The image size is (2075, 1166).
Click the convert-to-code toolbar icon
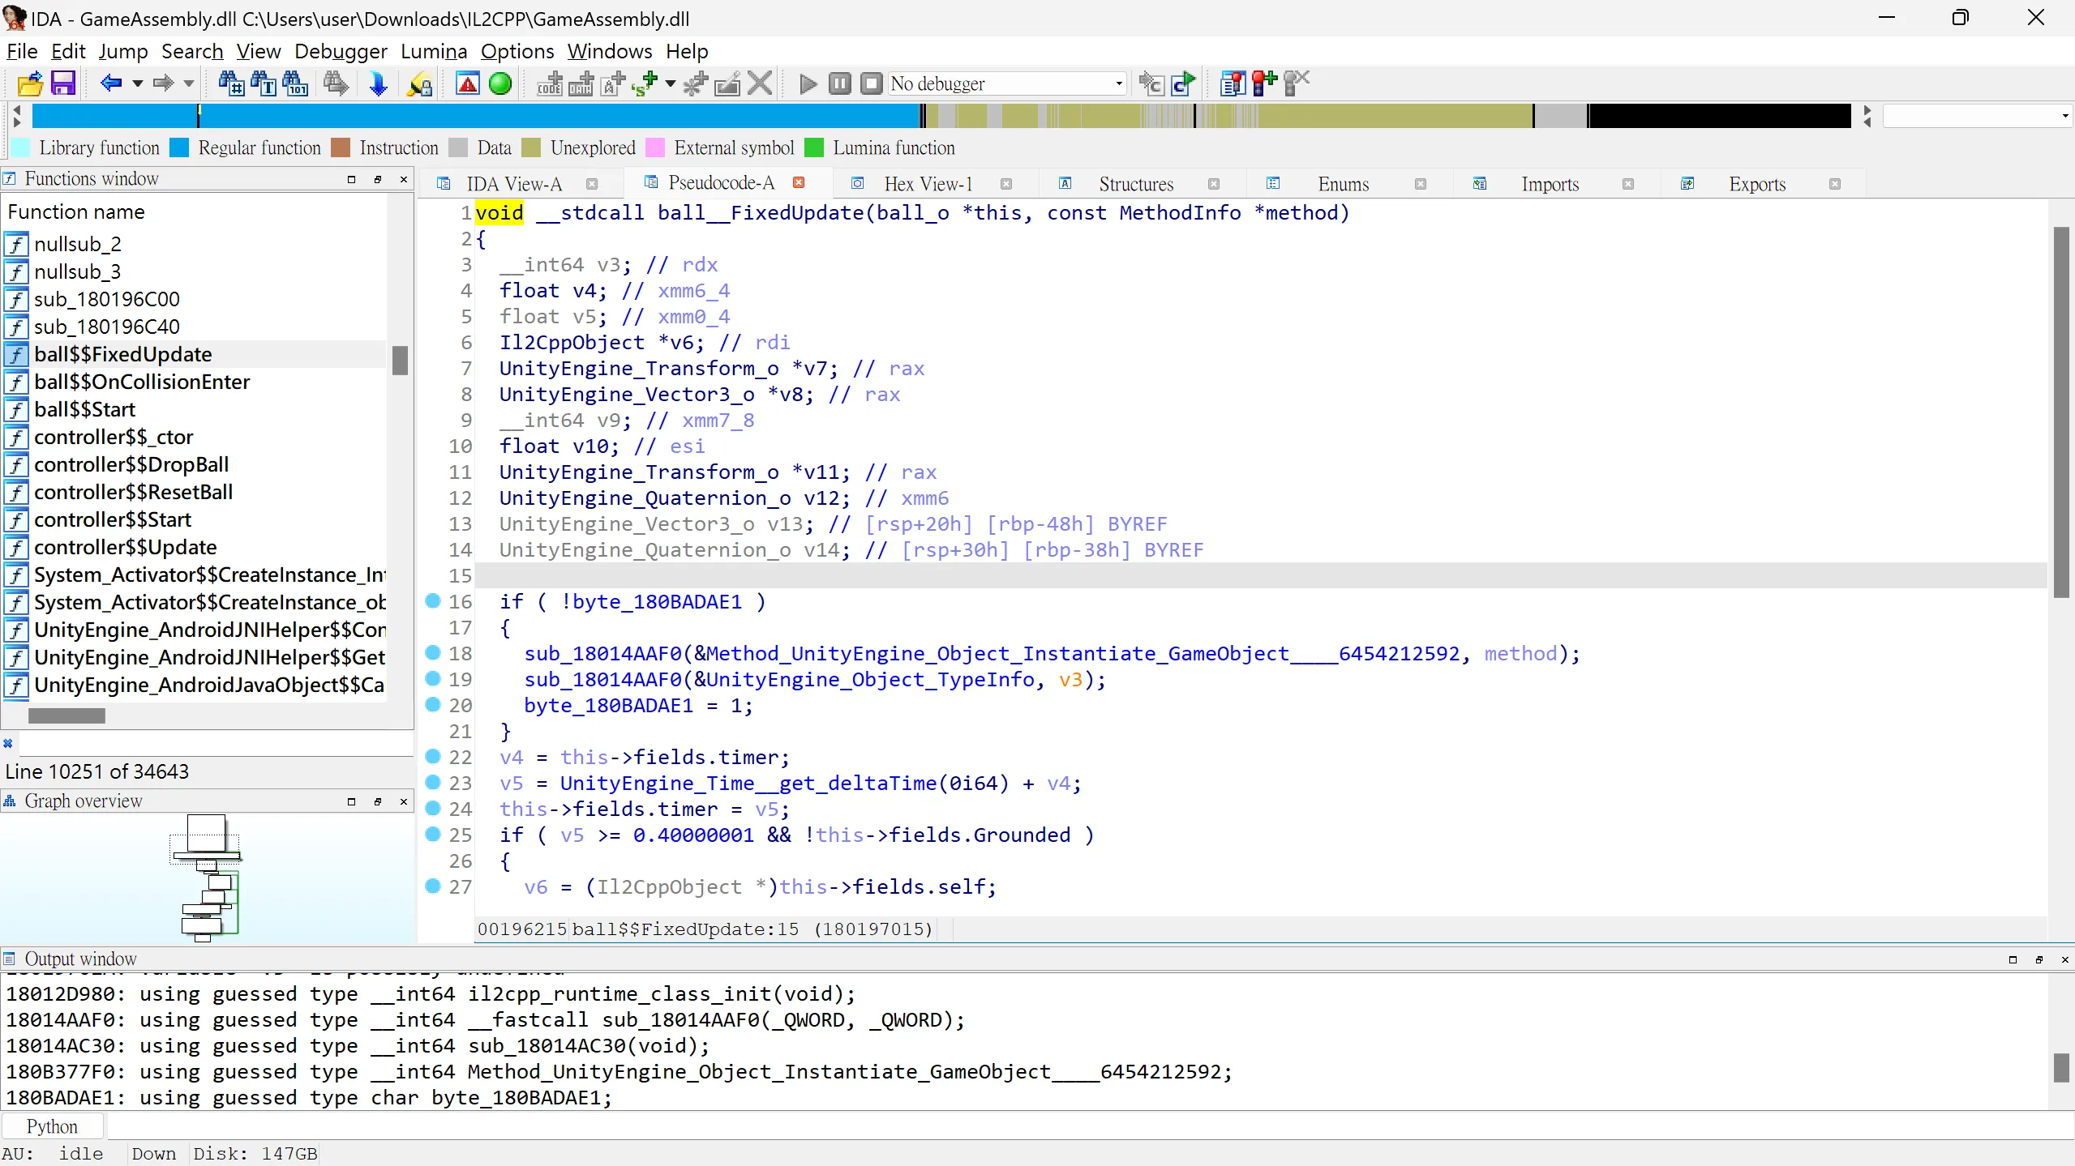(x=549, y=83)
